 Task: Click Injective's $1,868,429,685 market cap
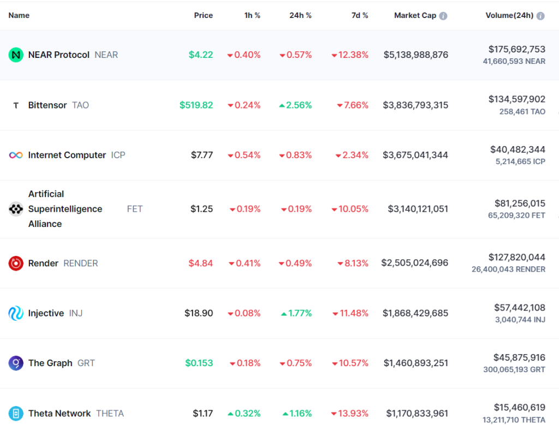point(415,313)
